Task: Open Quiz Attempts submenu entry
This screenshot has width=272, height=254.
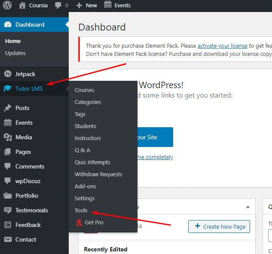Action: click(92, 162)
